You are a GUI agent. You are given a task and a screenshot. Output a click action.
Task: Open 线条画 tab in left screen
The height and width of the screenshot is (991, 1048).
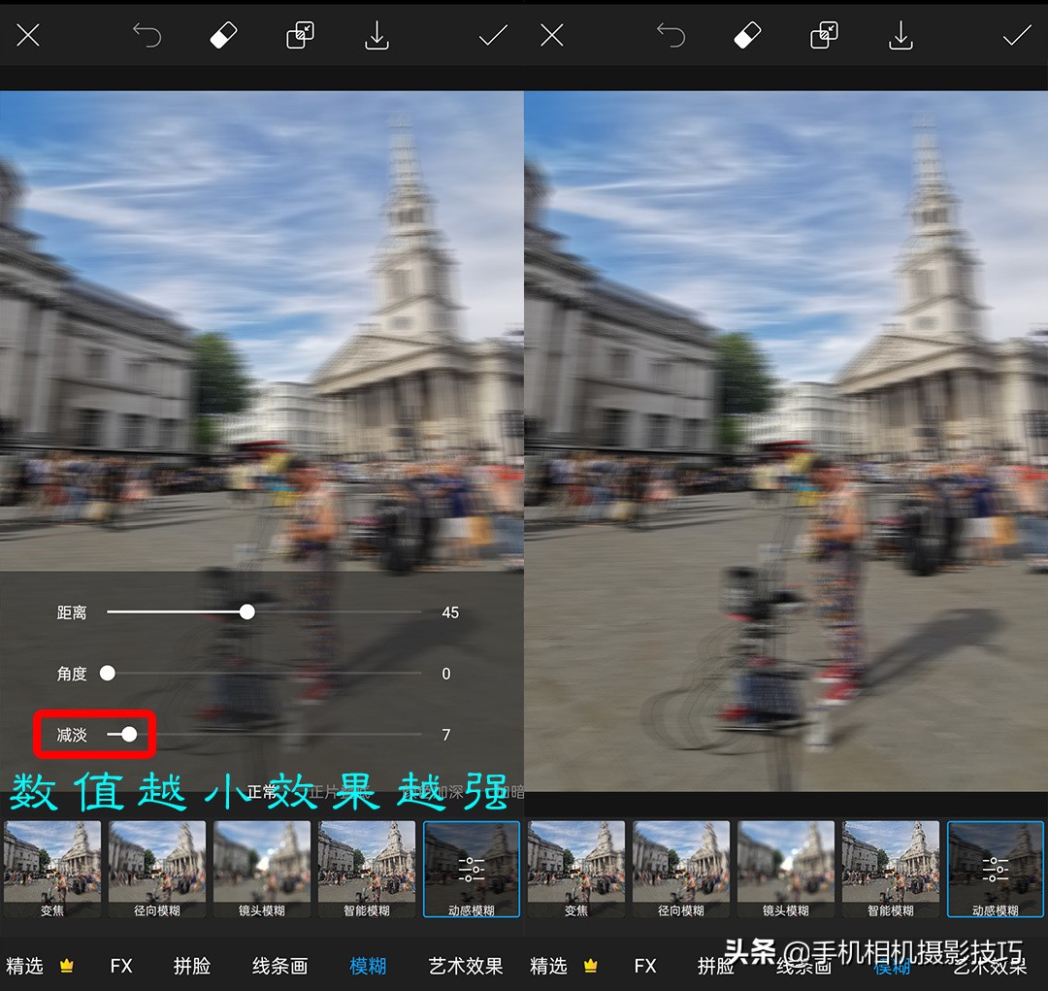coord(280,966)
